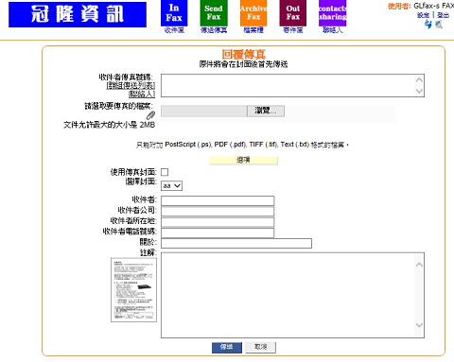Go to 收件匣 link under In Fax
The width and height of the screenshot is (454, 362).
tap(174, 30)
